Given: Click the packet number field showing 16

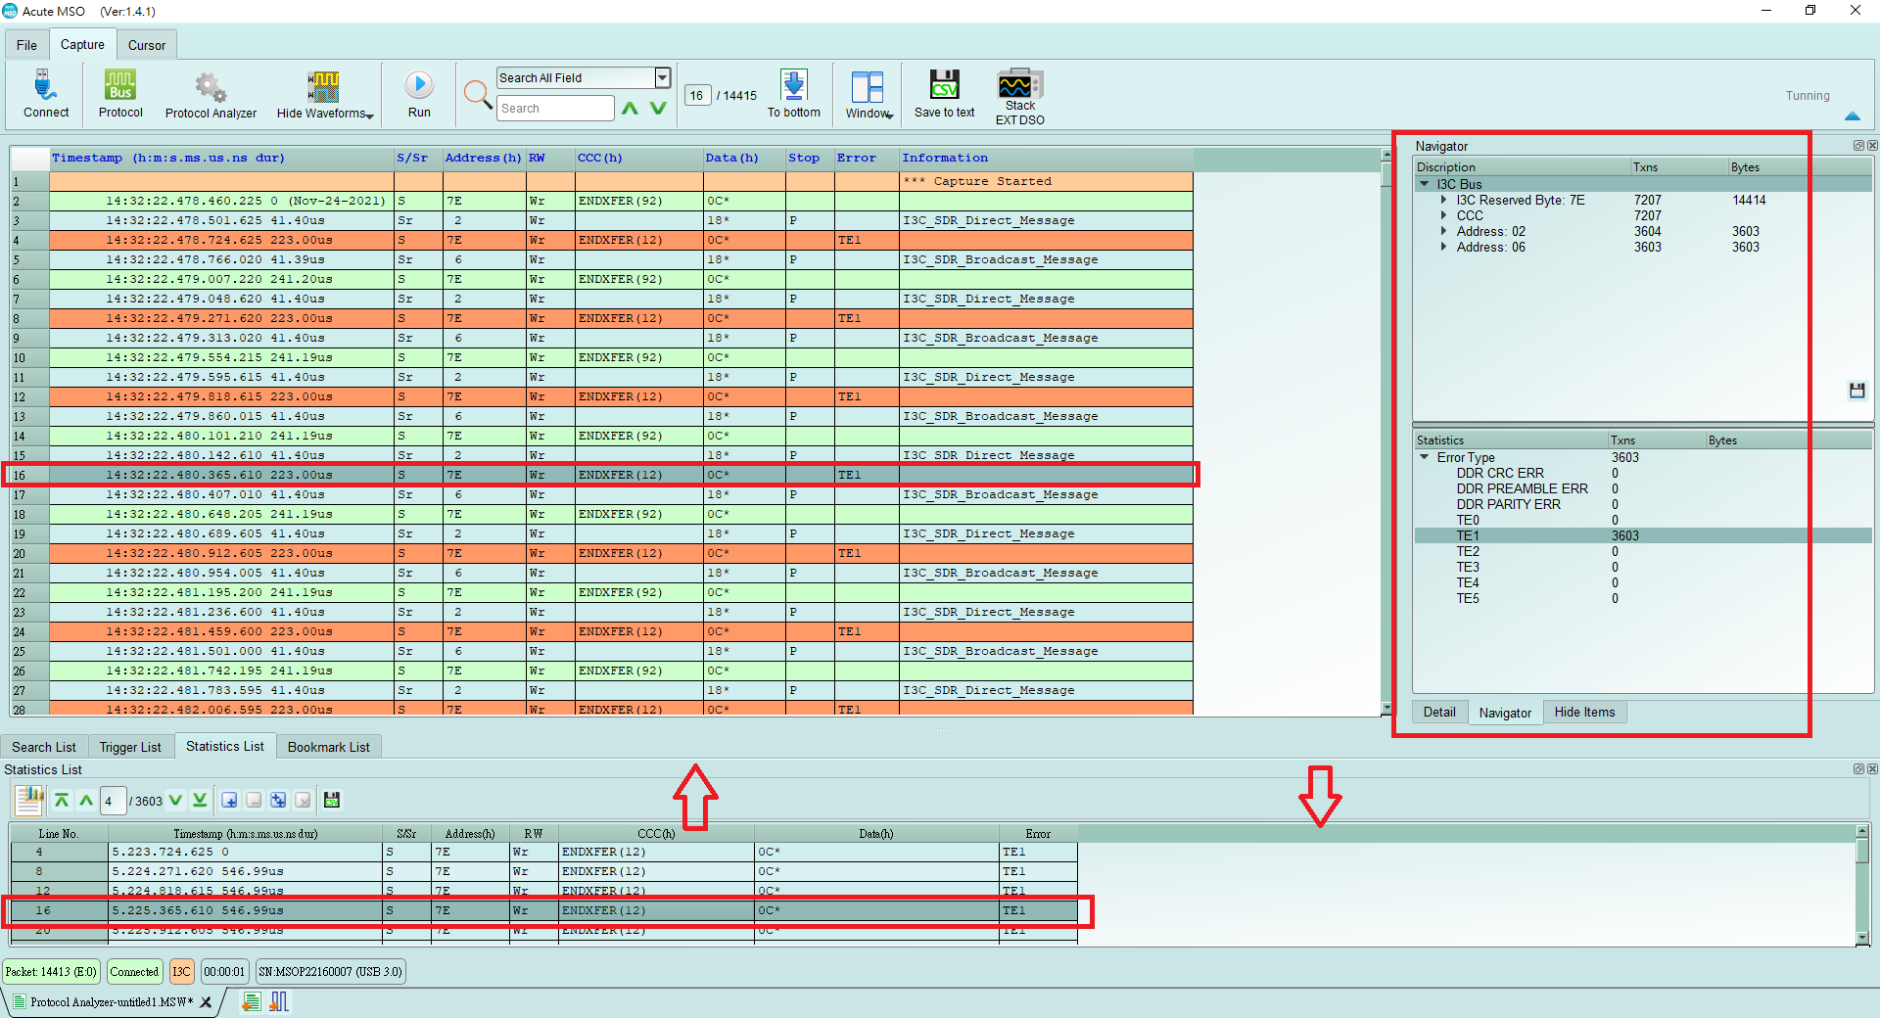Looking at the screenshot, I should 697,95.
